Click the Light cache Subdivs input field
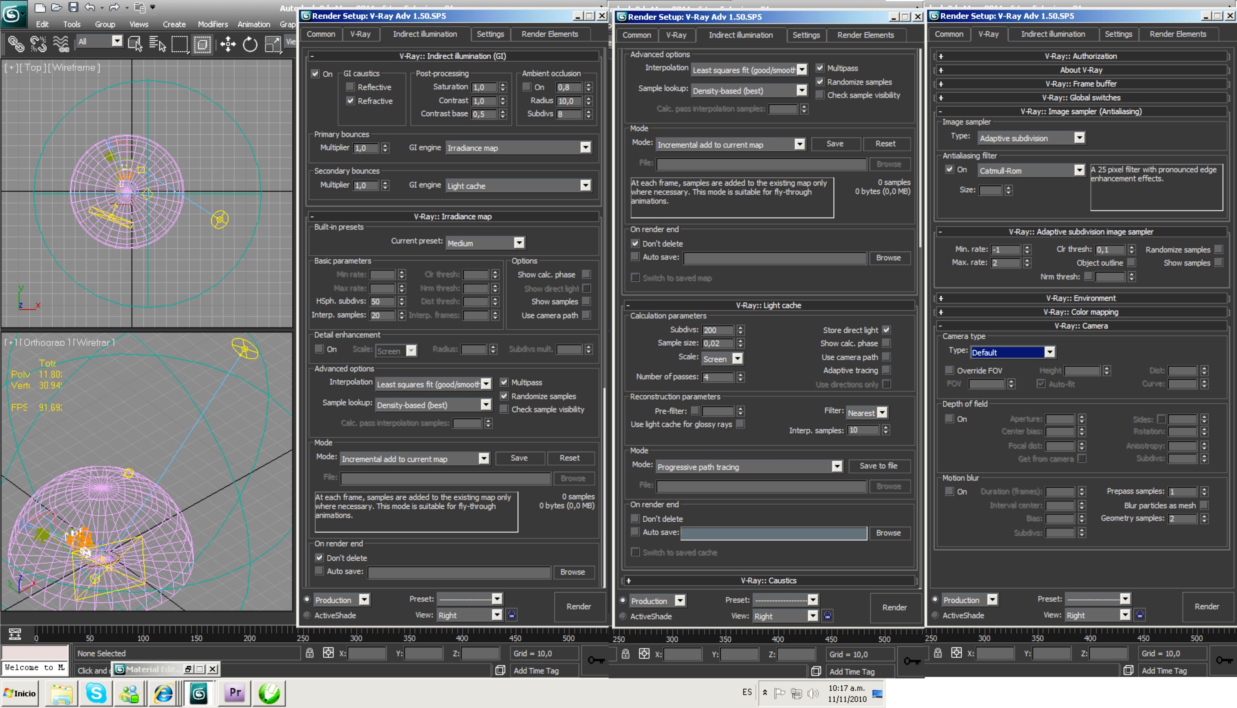Viewport: 1237px width, 708px height. tap(717, 330)
